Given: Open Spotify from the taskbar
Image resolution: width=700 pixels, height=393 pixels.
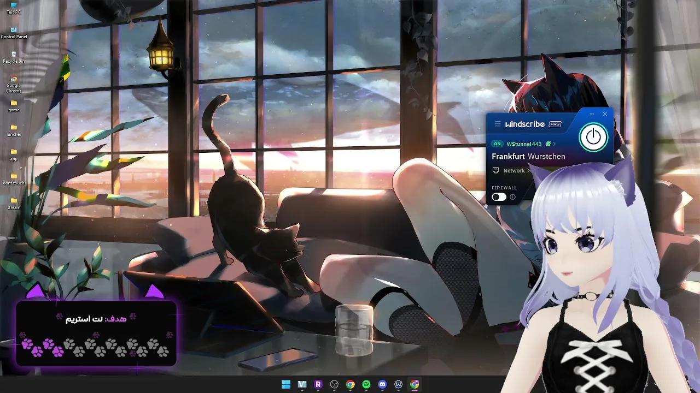Looking at the screenshot, I should (x=366, y=384).
